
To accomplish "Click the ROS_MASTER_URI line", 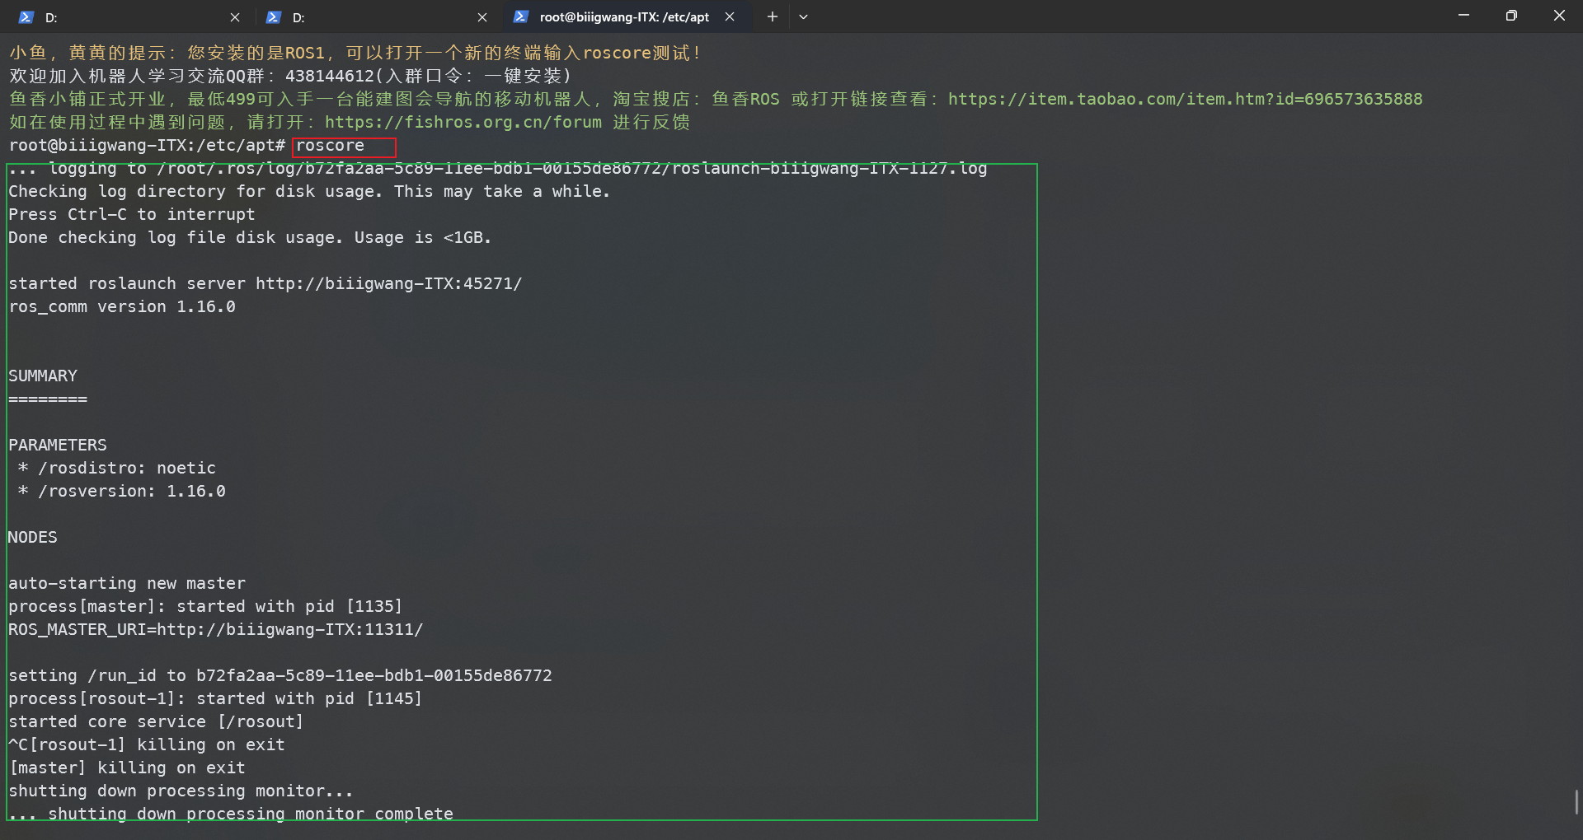I will tap(215, 629).
